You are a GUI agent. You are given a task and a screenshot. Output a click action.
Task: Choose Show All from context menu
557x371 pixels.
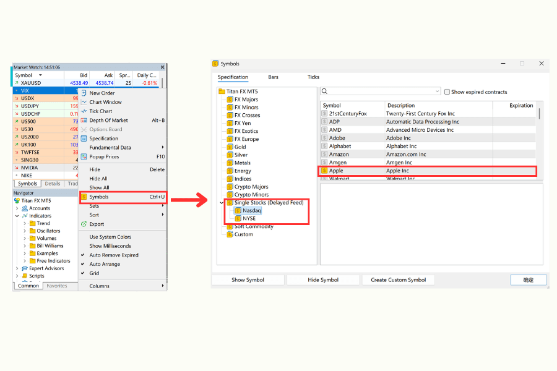99,187
